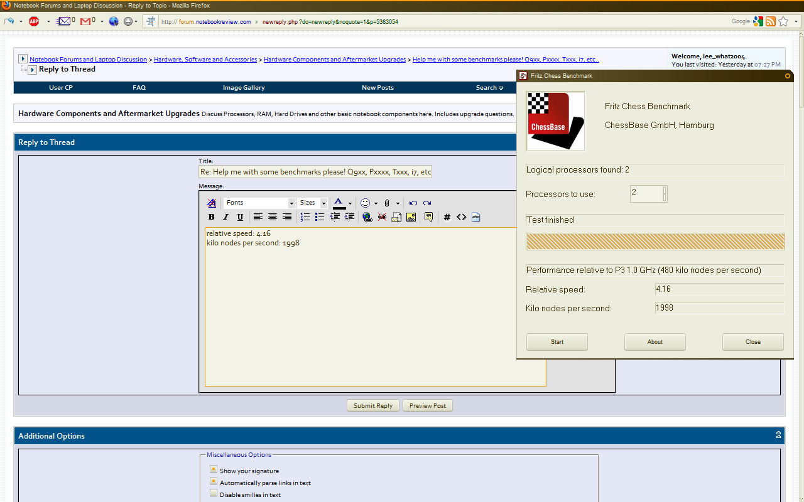Click the mail envelope notifier icon

65,21
